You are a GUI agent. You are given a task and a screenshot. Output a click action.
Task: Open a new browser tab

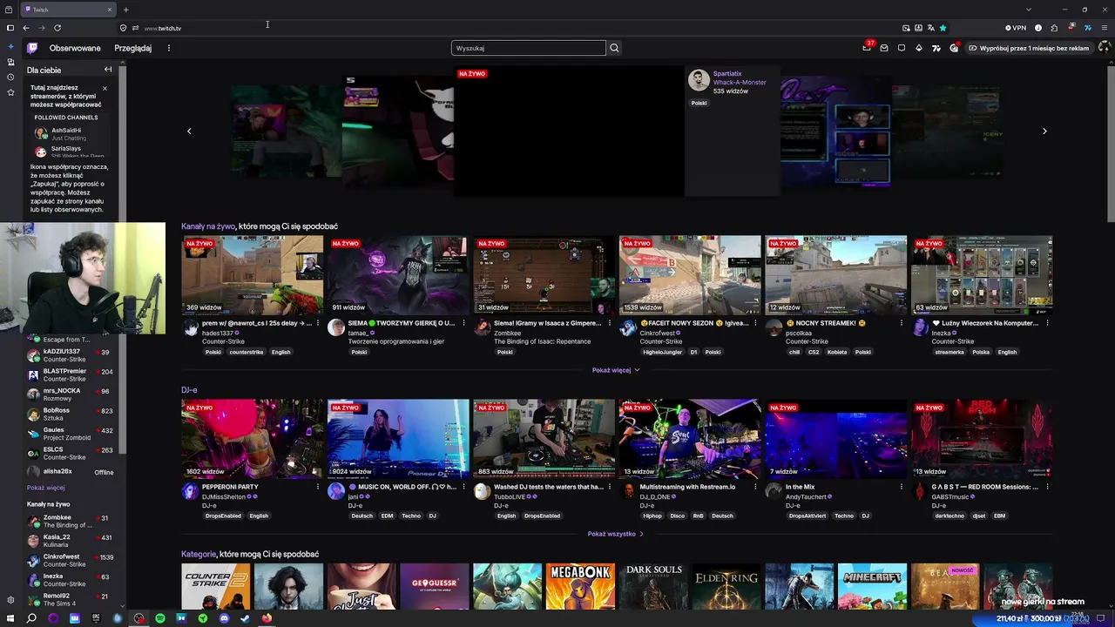point(125,10)
